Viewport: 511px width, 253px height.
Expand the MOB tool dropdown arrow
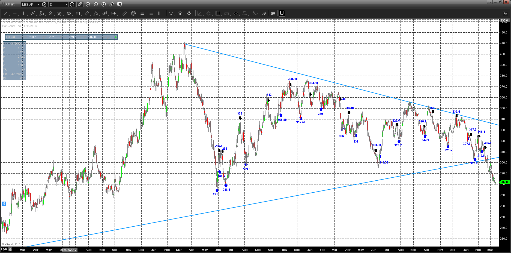point(231,15)
